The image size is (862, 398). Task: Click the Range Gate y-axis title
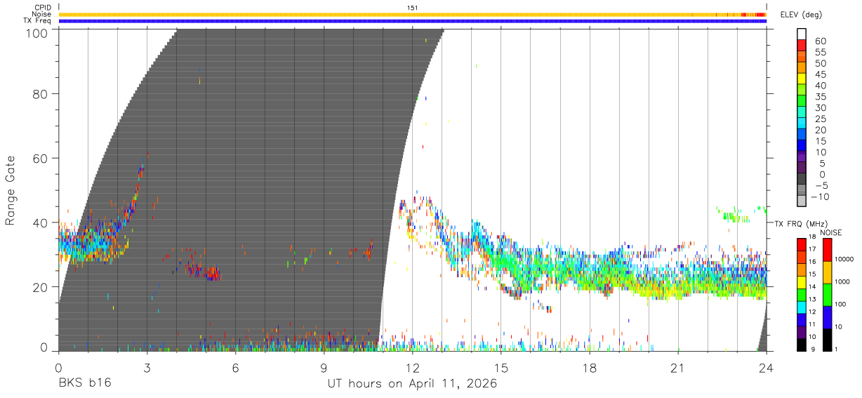[11, 191]
